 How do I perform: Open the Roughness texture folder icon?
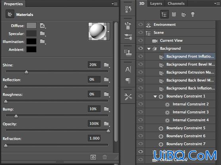(107, 94)
